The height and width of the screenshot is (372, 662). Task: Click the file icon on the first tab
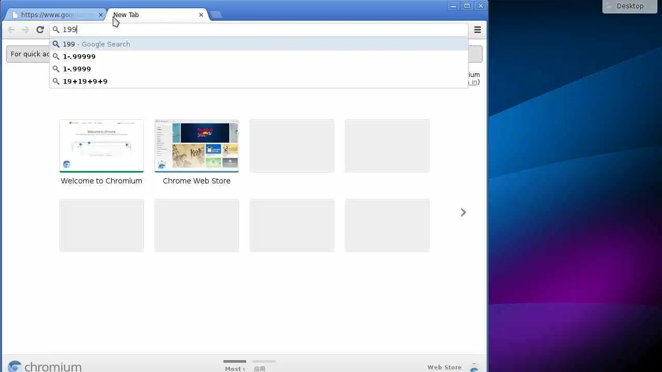[x=15, y=15]
